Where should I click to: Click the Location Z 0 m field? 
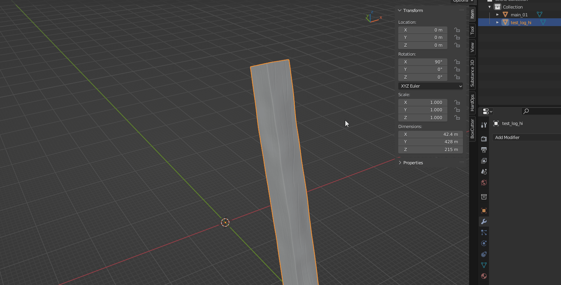[423, 45]
